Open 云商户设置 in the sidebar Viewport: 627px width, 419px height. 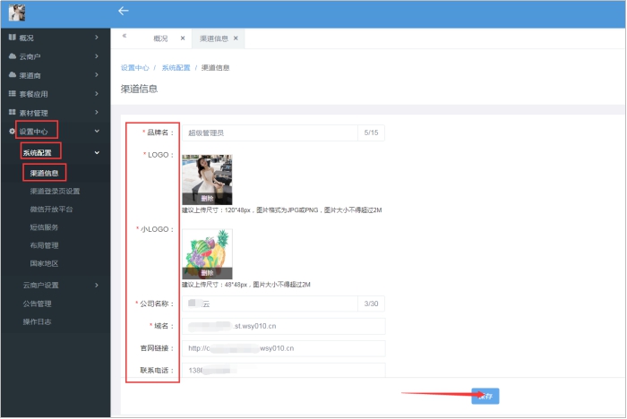(41, 285)
